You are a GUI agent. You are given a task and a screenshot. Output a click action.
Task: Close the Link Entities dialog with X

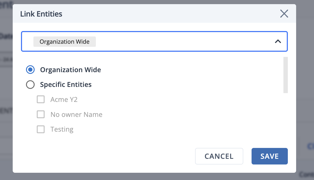[284, 14]
